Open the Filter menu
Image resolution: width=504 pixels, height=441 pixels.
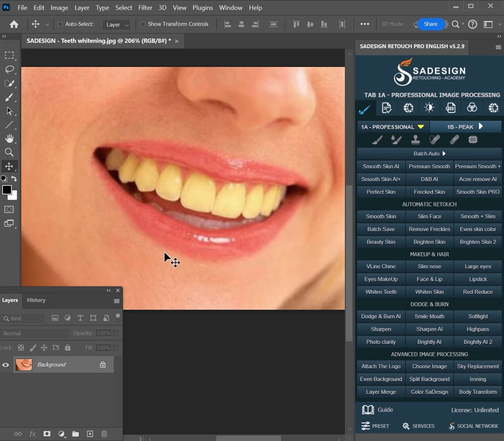pos(145,7)
